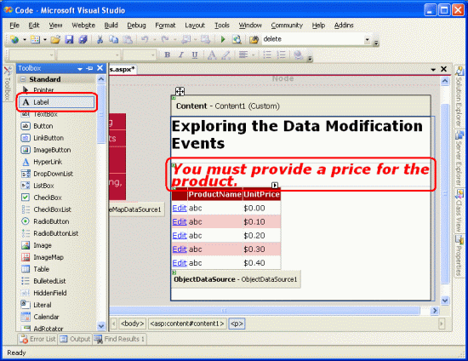Toggle Underline formatting button

click(x=195, y=54)
